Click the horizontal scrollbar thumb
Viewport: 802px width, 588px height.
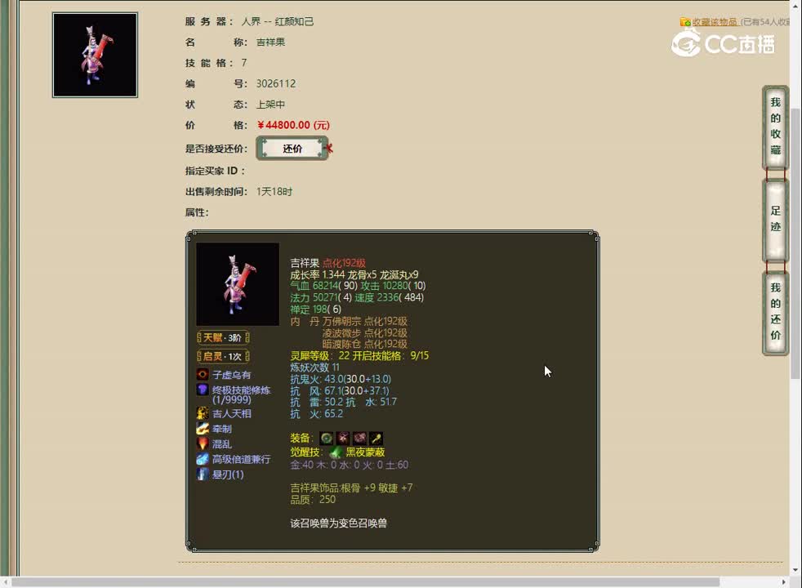(x=365, y=582)
